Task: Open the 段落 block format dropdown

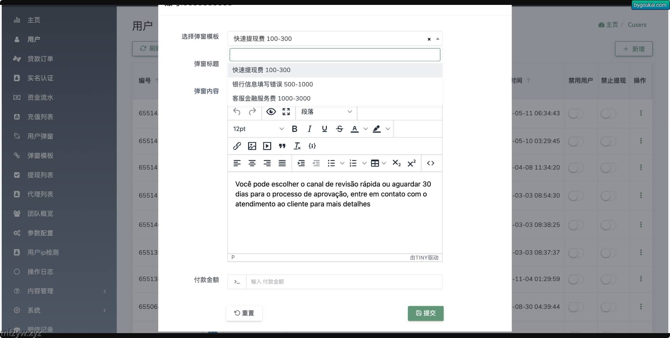Action: tap(326, 112)
